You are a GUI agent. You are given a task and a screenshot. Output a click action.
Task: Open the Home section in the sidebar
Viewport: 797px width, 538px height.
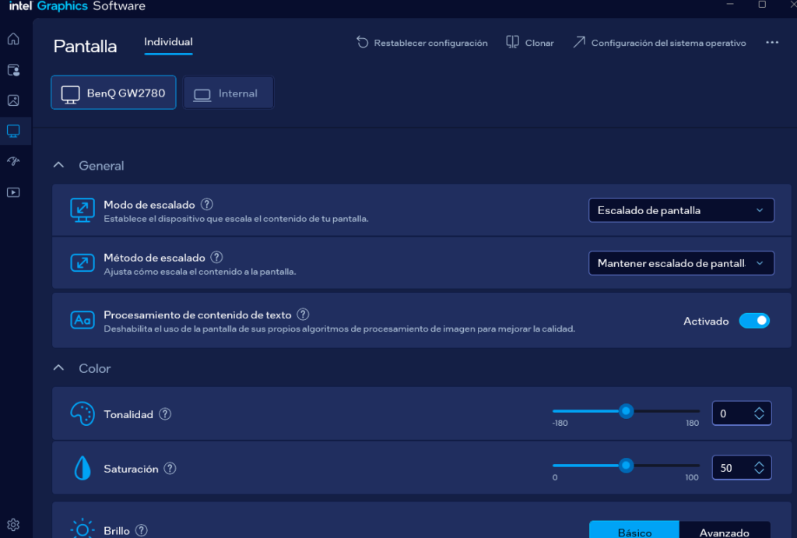12,38
